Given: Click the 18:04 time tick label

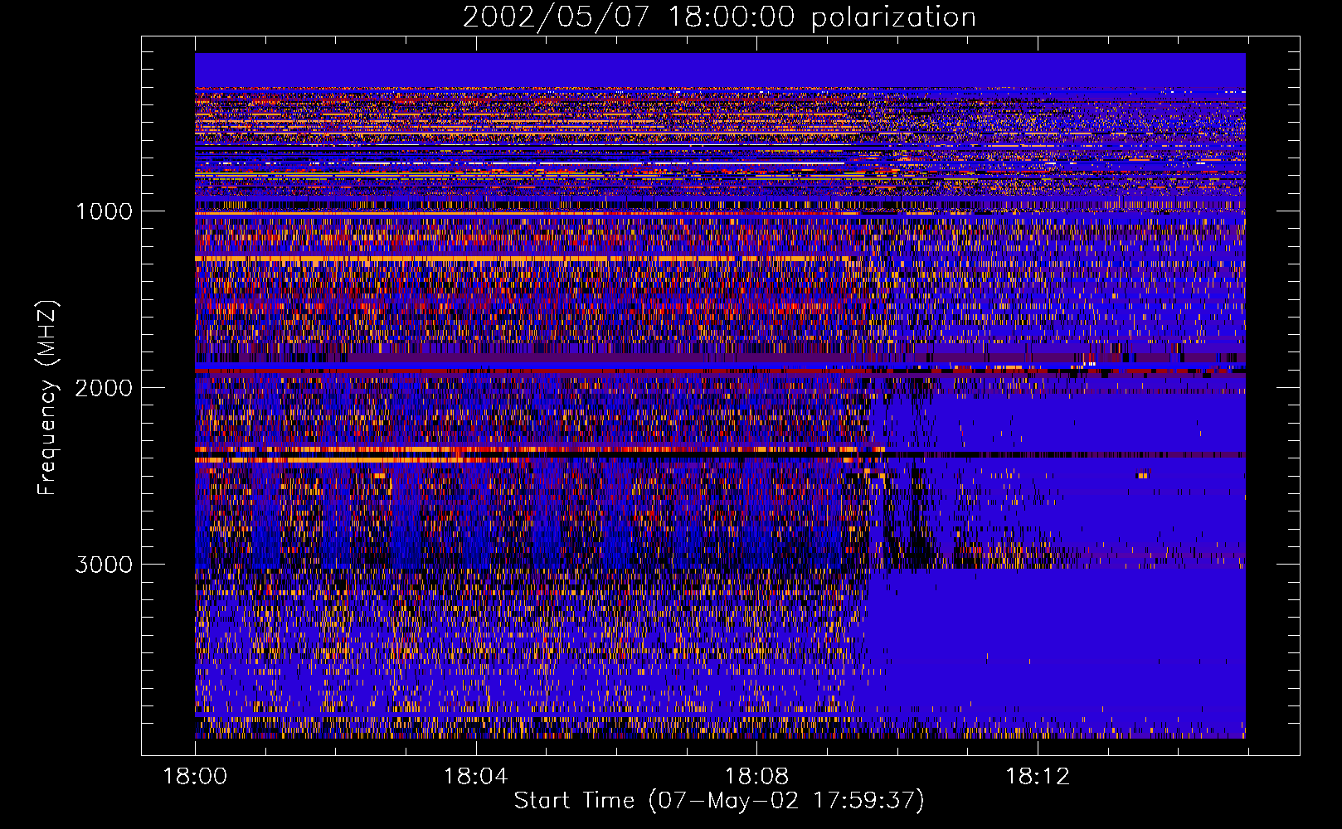Looking at the screenshot, I should click(x=475, y=777).
